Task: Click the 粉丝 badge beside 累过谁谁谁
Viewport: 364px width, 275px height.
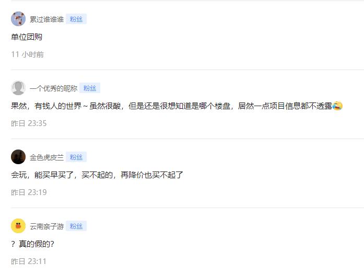Action: [76, 19]
